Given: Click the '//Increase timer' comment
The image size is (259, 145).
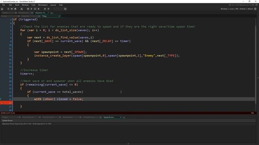Looking at the screenshot, I should [34, 70].
